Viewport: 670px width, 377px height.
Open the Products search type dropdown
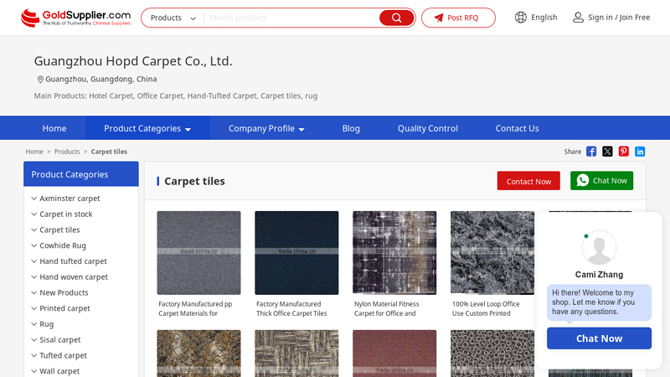click(x=173, y=18)
